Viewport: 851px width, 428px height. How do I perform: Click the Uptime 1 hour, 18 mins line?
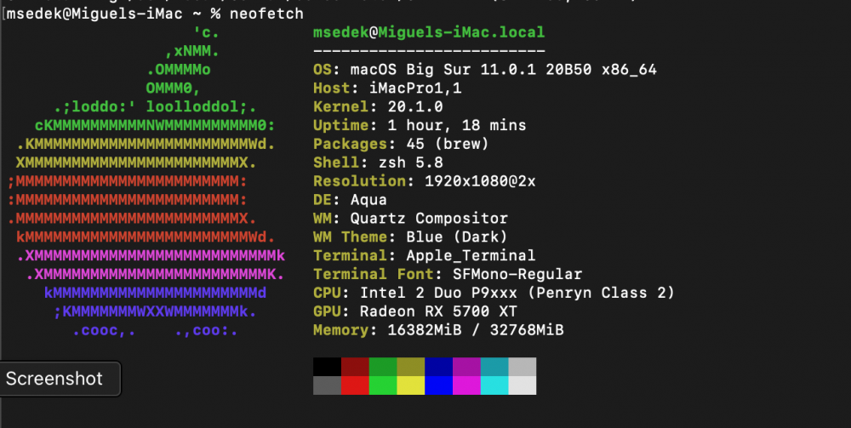[x=420, y=125]
